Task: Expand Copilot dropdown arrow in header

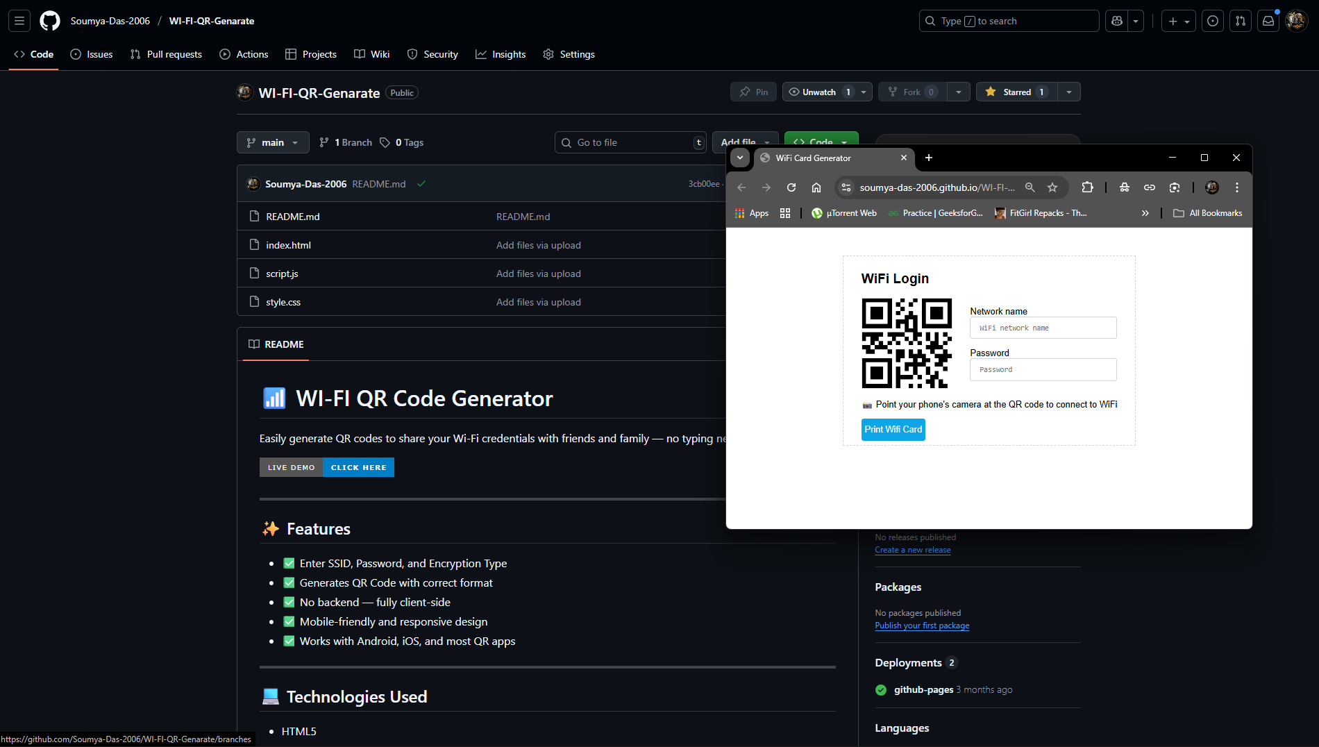Action: coord(1136,21)
